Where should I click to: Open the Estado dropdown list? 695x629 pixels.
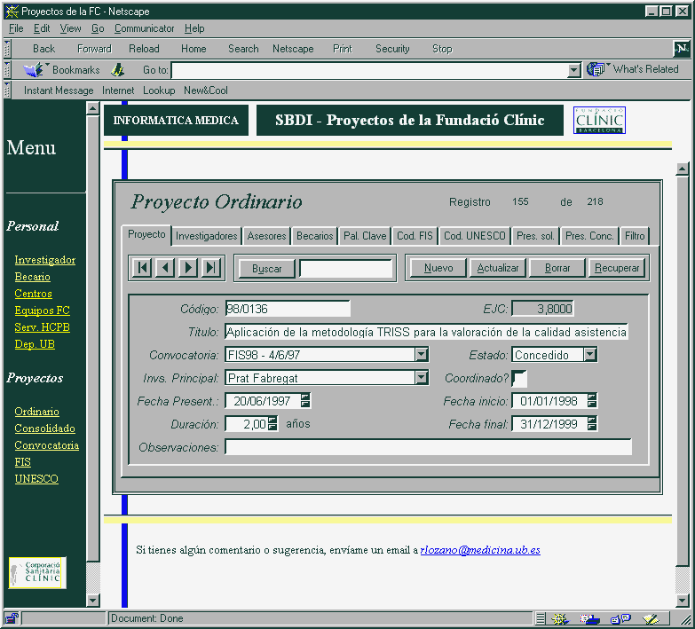click(590, 355)
